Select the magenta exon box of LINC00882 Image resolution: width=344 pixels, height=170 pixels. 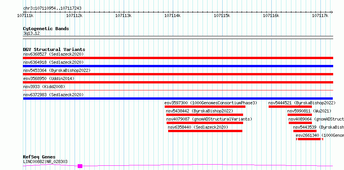(80, 166)
